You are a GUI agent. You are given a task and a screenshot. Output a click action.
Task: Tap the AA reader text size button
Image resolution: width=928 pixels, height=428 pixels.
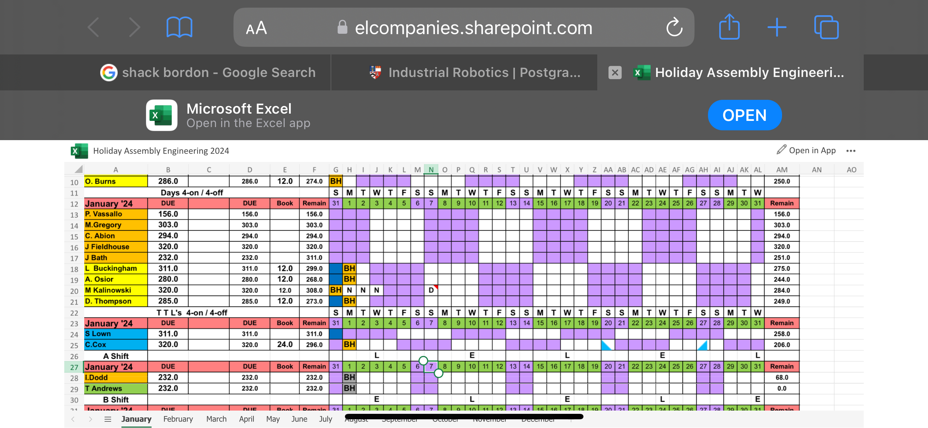256,28
